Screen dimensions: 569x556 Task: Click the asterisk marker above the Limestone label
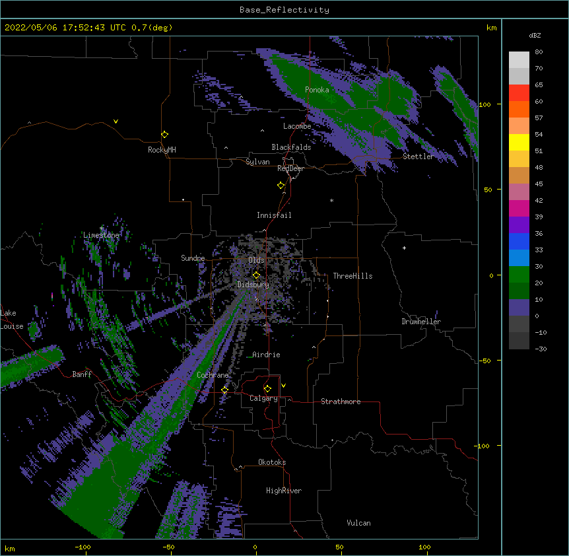click(101, 228)
